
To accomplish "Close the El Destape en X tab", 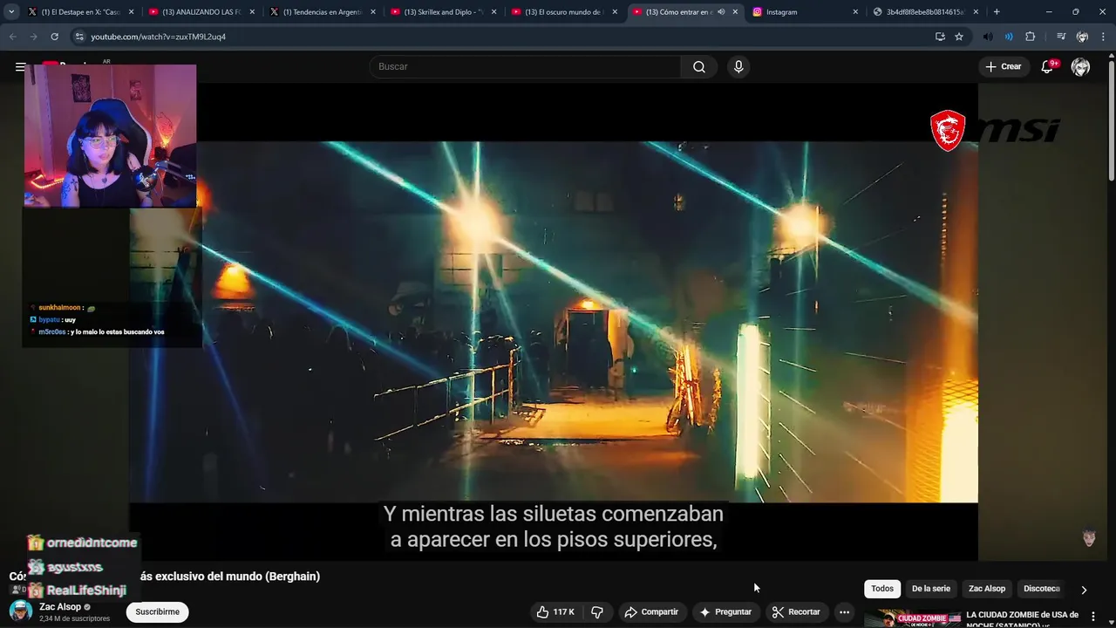I will 132,12.
